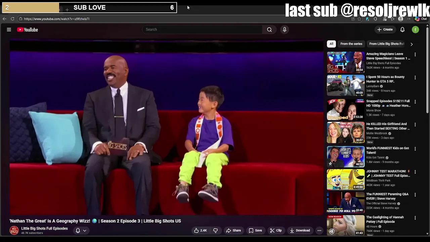Open Copilot Chat in the browser toolbar
Image resolution: width=430 pixels, height=242 pixels.
421,19
